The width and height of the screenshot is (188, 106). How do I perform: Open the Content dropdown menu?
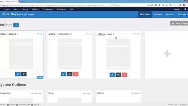click(36, 9)
